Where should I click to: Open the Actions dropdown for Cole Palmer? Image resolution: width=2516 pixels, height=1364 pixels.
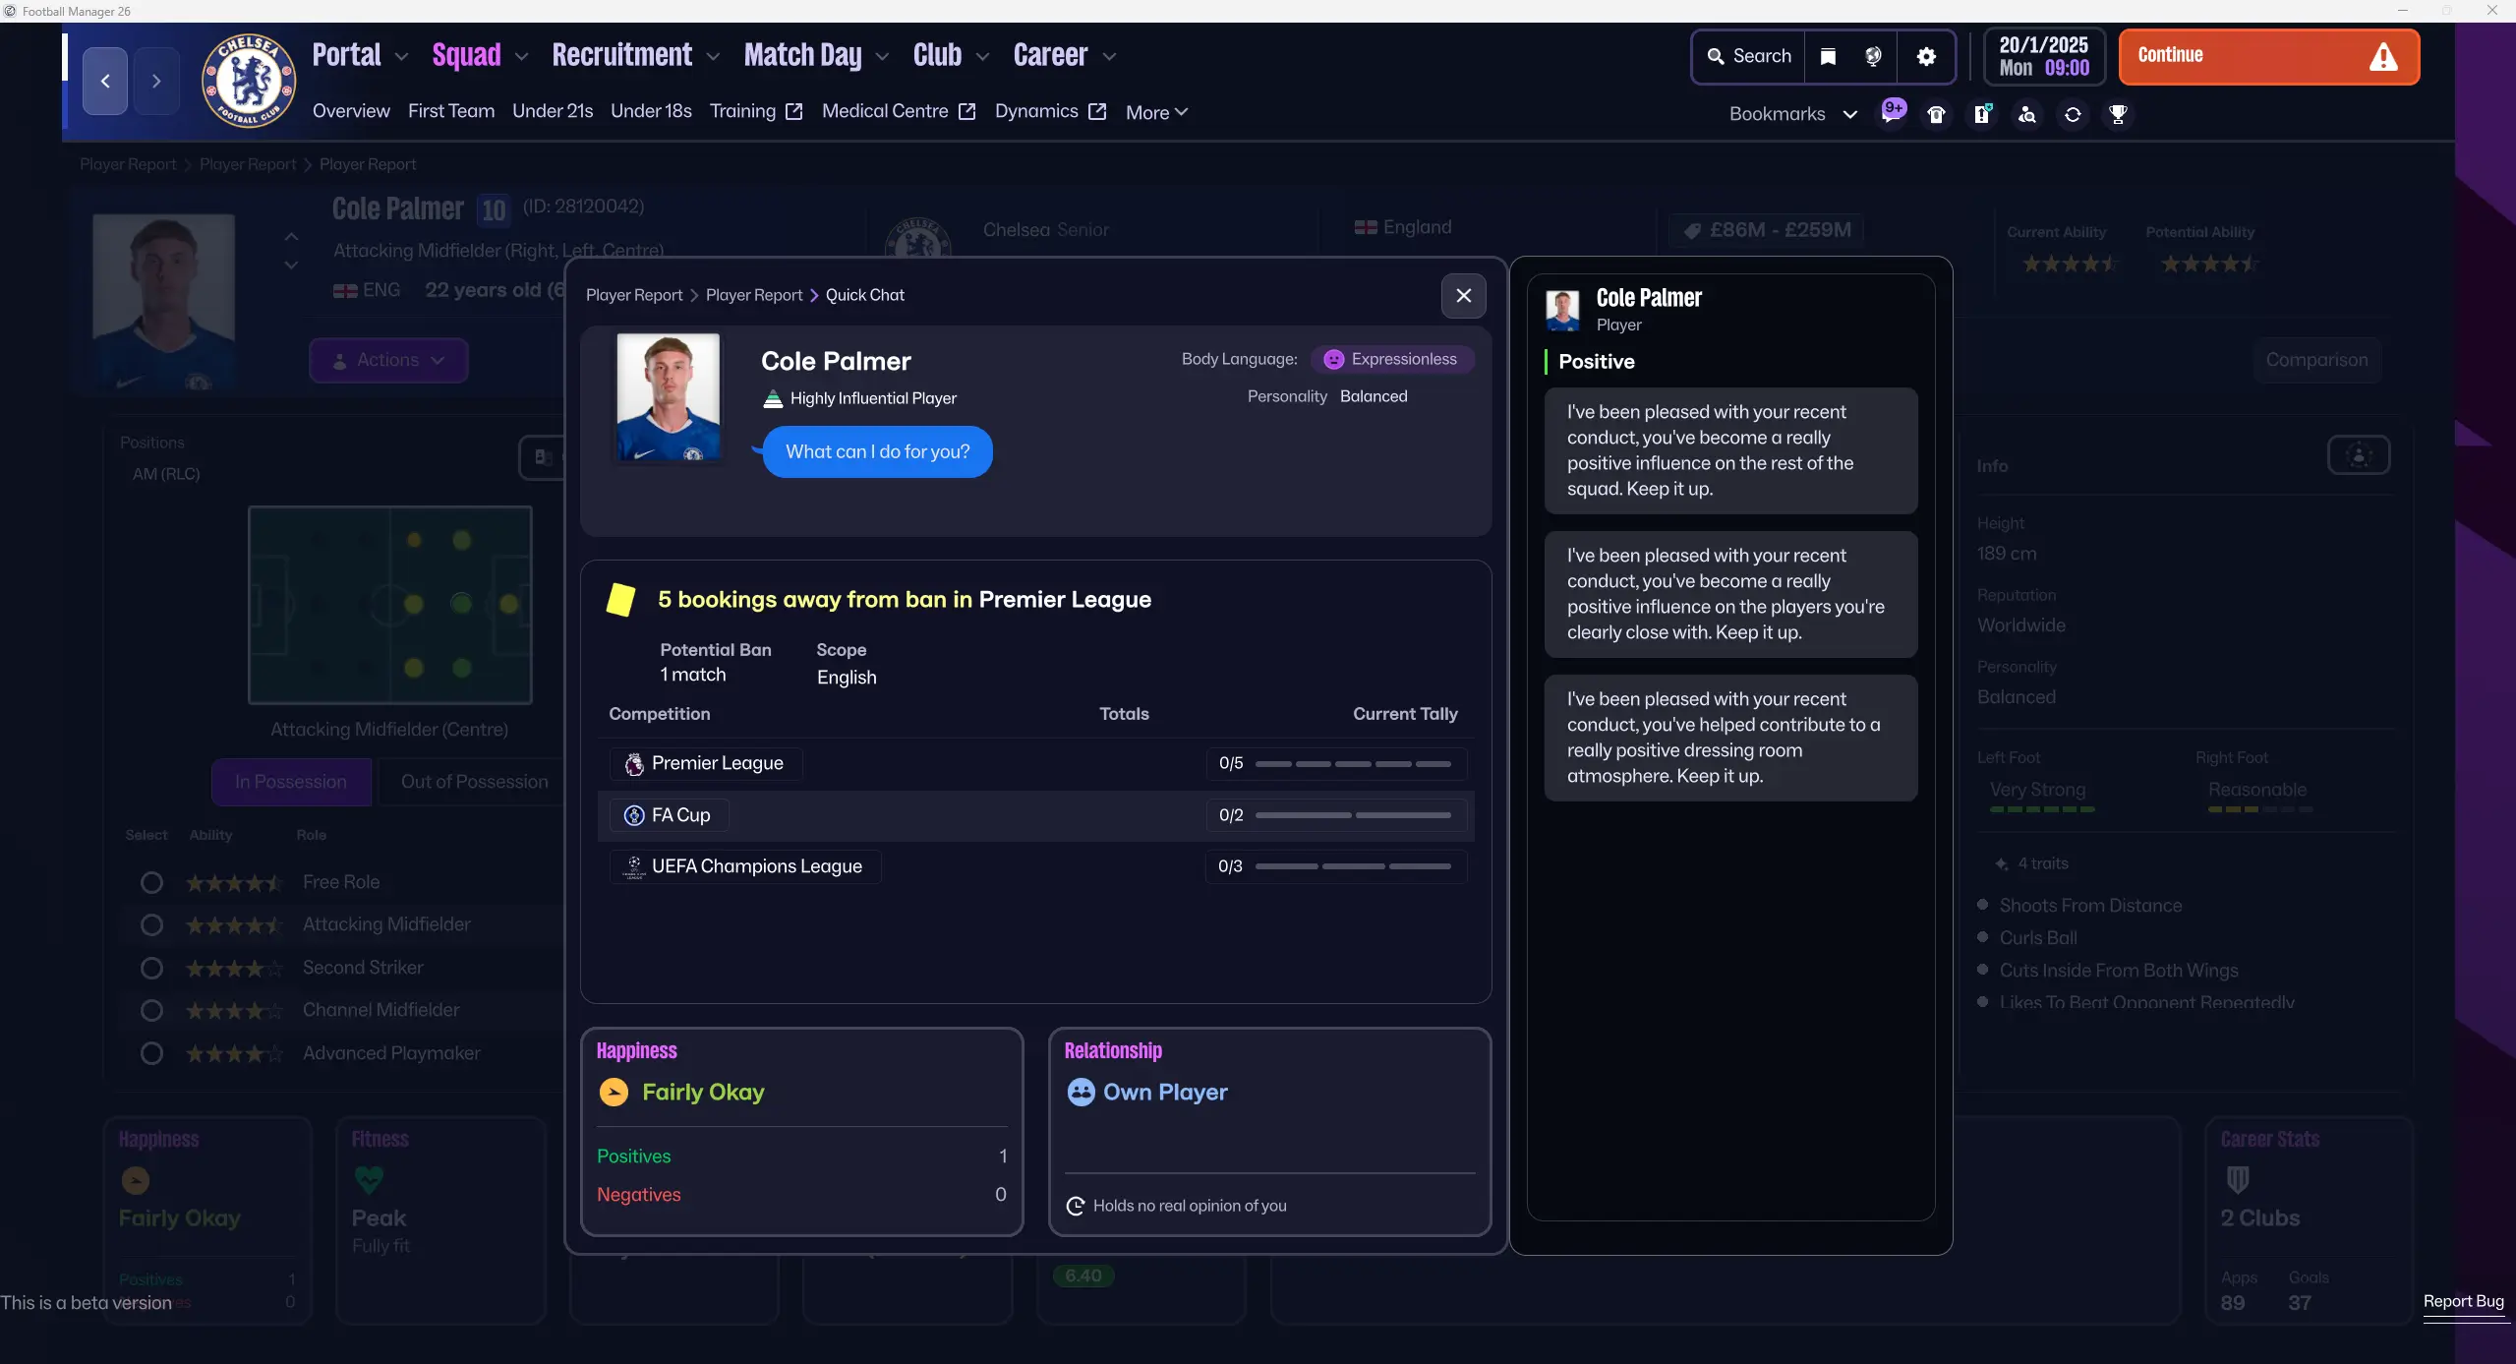(388, 360)
